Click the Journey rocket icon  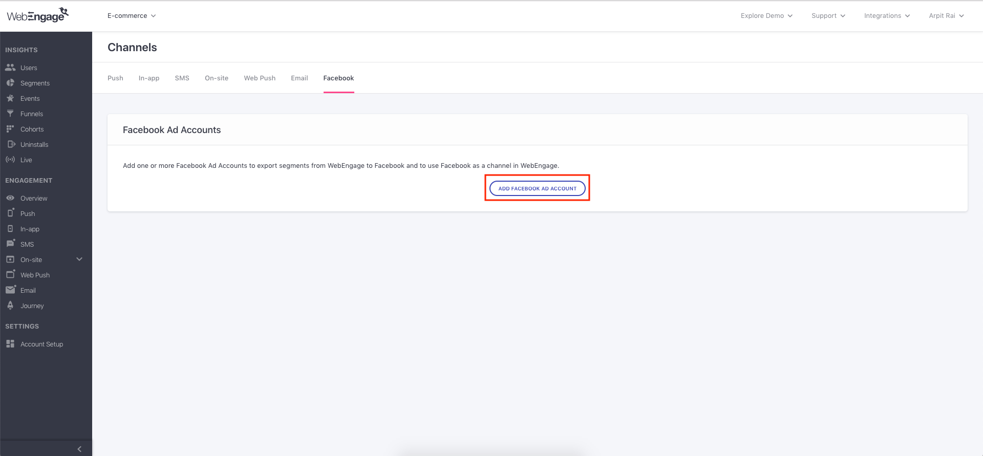tap(10, 305)
